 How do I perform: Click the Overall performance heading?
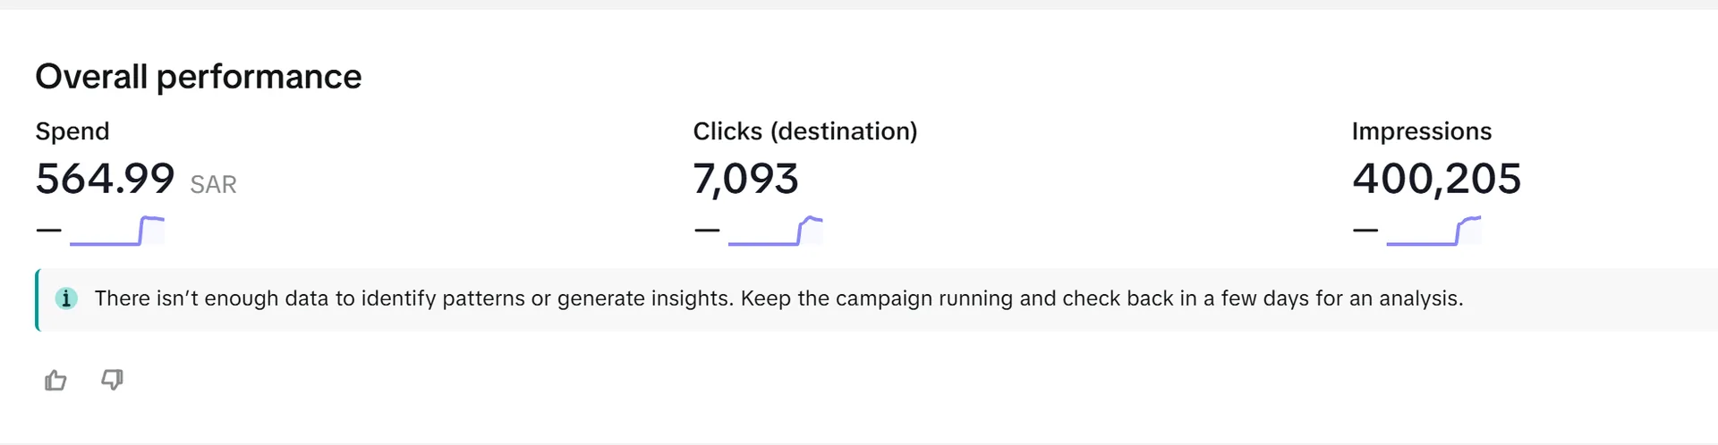(x=199, y=77)
